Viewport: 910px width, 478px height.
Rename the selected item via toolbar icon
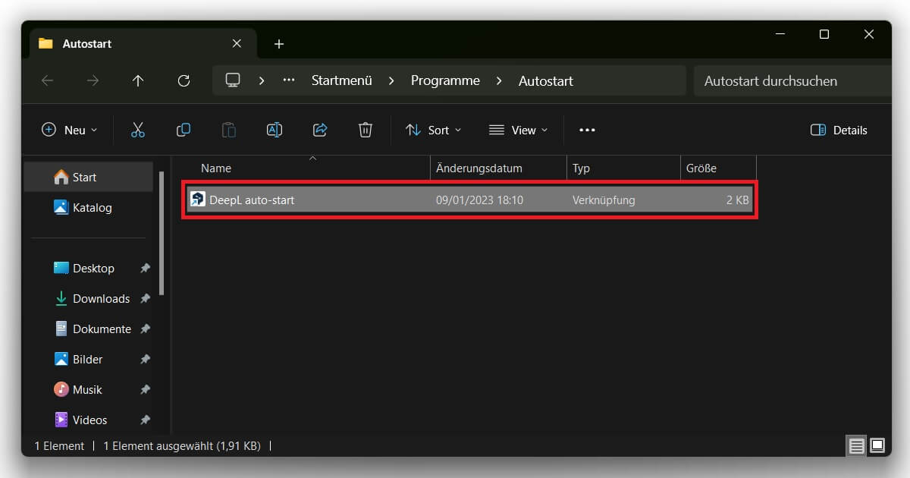[x=274, y=130]
